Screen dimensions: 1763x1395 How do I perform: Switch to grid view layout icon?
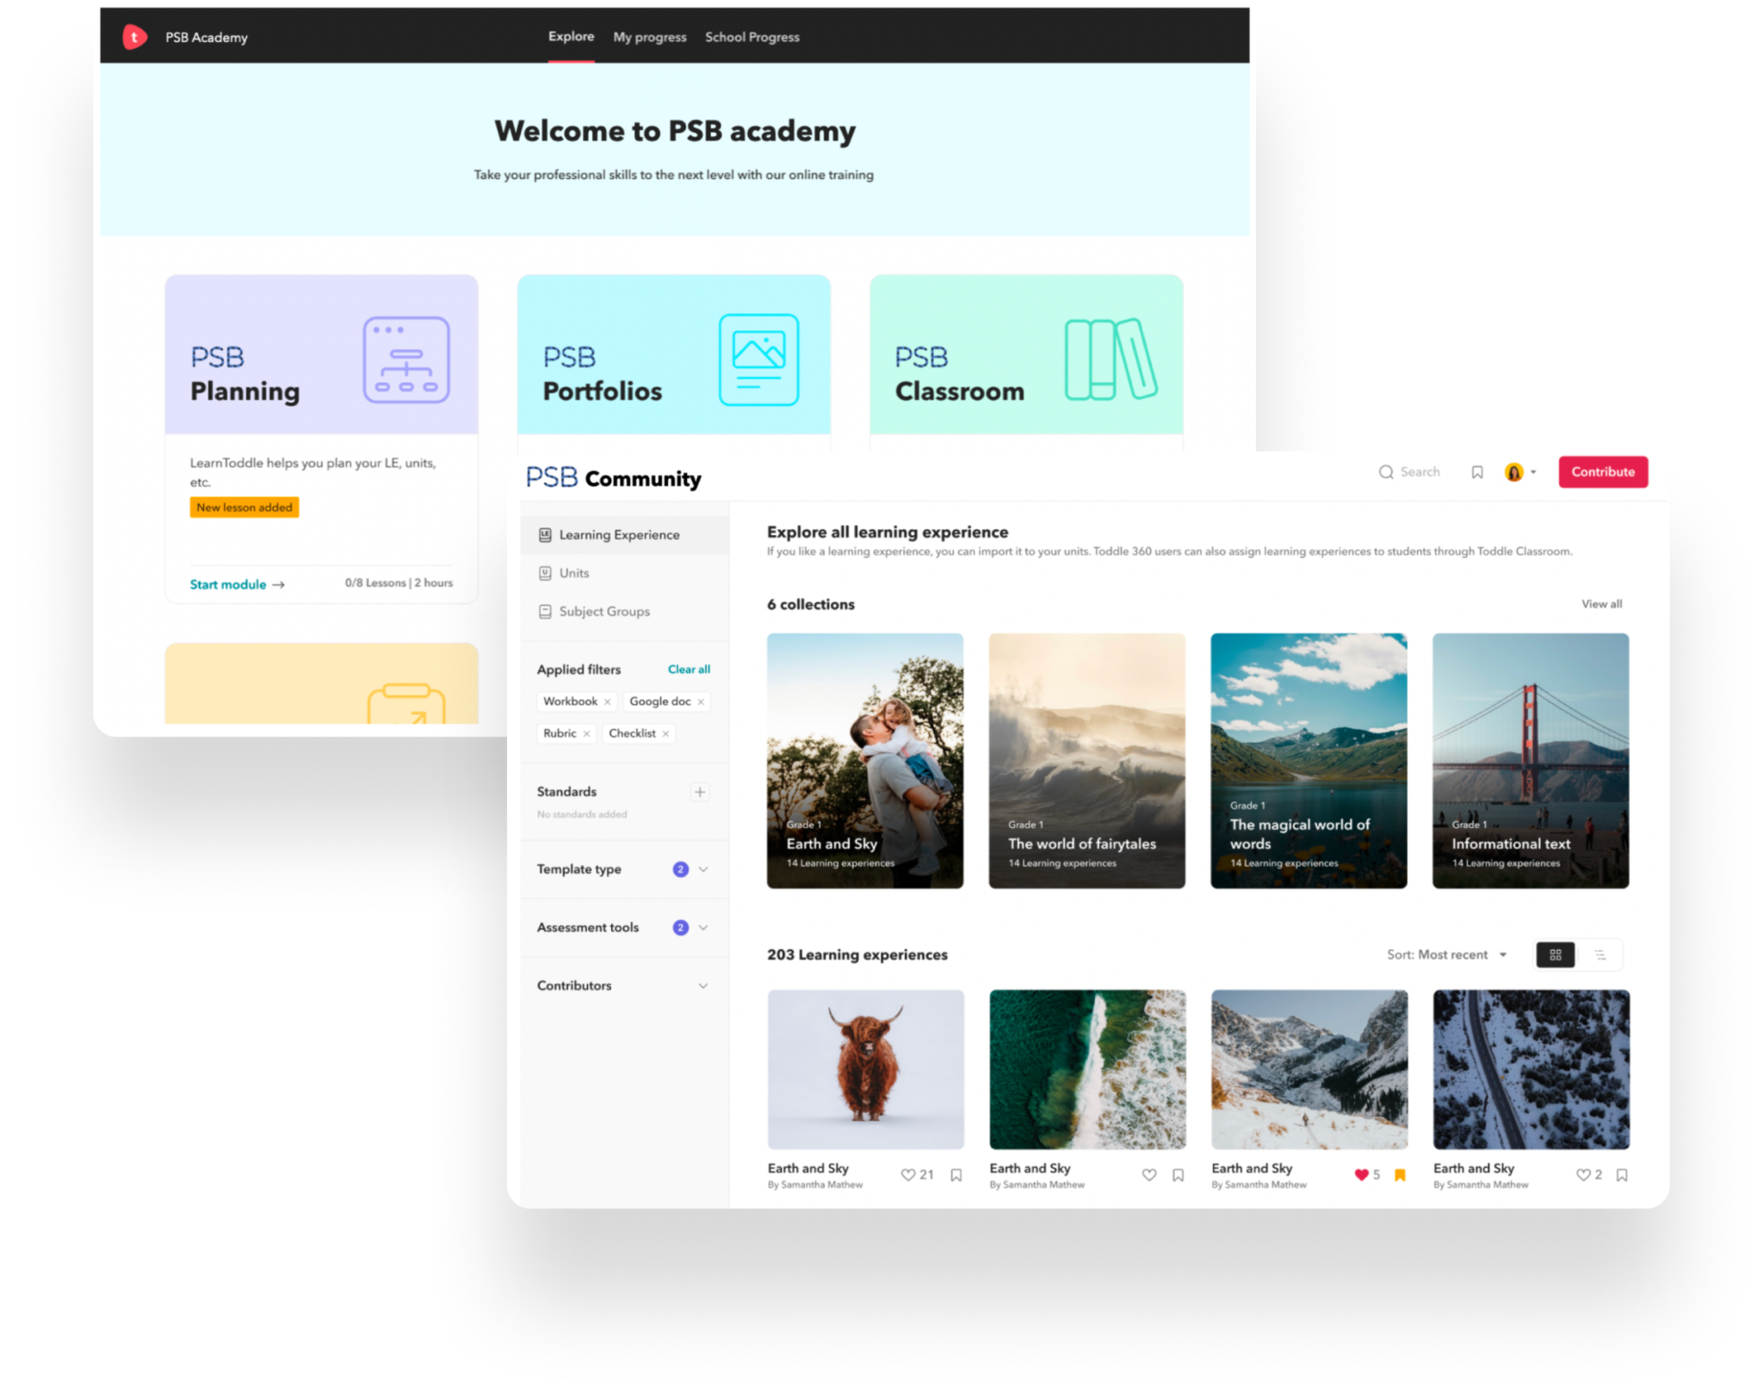[x=1555, y=954]
